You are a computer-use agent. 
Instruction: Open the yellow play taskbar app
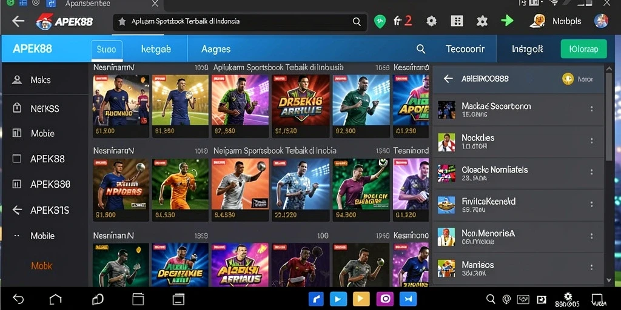[x=361, y=299]
